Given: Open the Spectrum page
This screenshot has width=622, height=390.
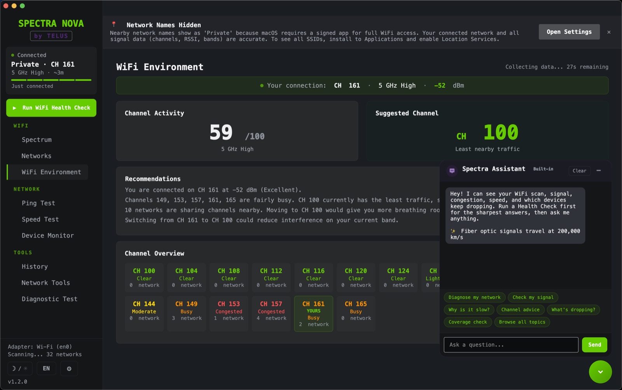Looking at the screenshot, I should (x=37, y=140).
